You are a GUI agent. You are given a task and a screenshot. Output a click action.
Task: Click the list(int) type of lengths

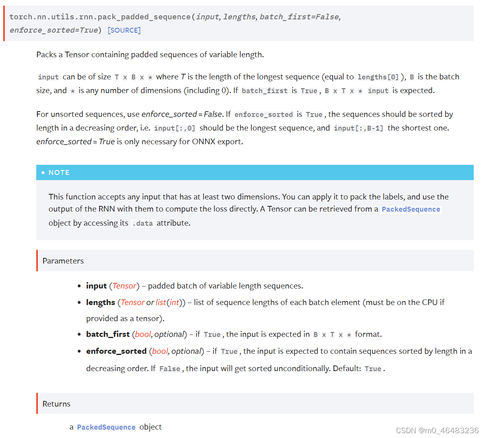pos(169,302)
